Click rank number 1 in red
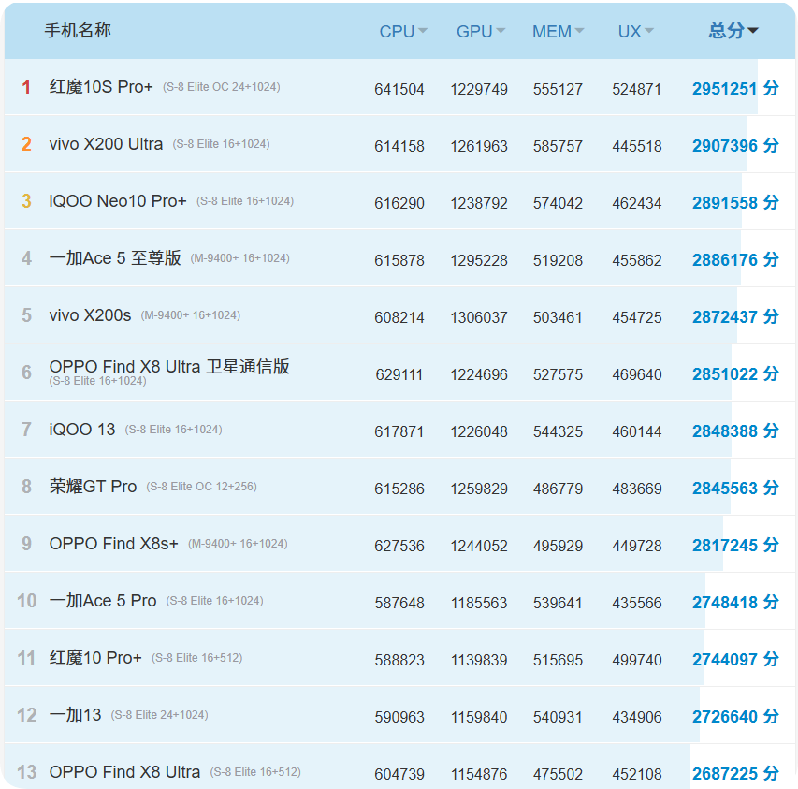 [x=26, y=87]
